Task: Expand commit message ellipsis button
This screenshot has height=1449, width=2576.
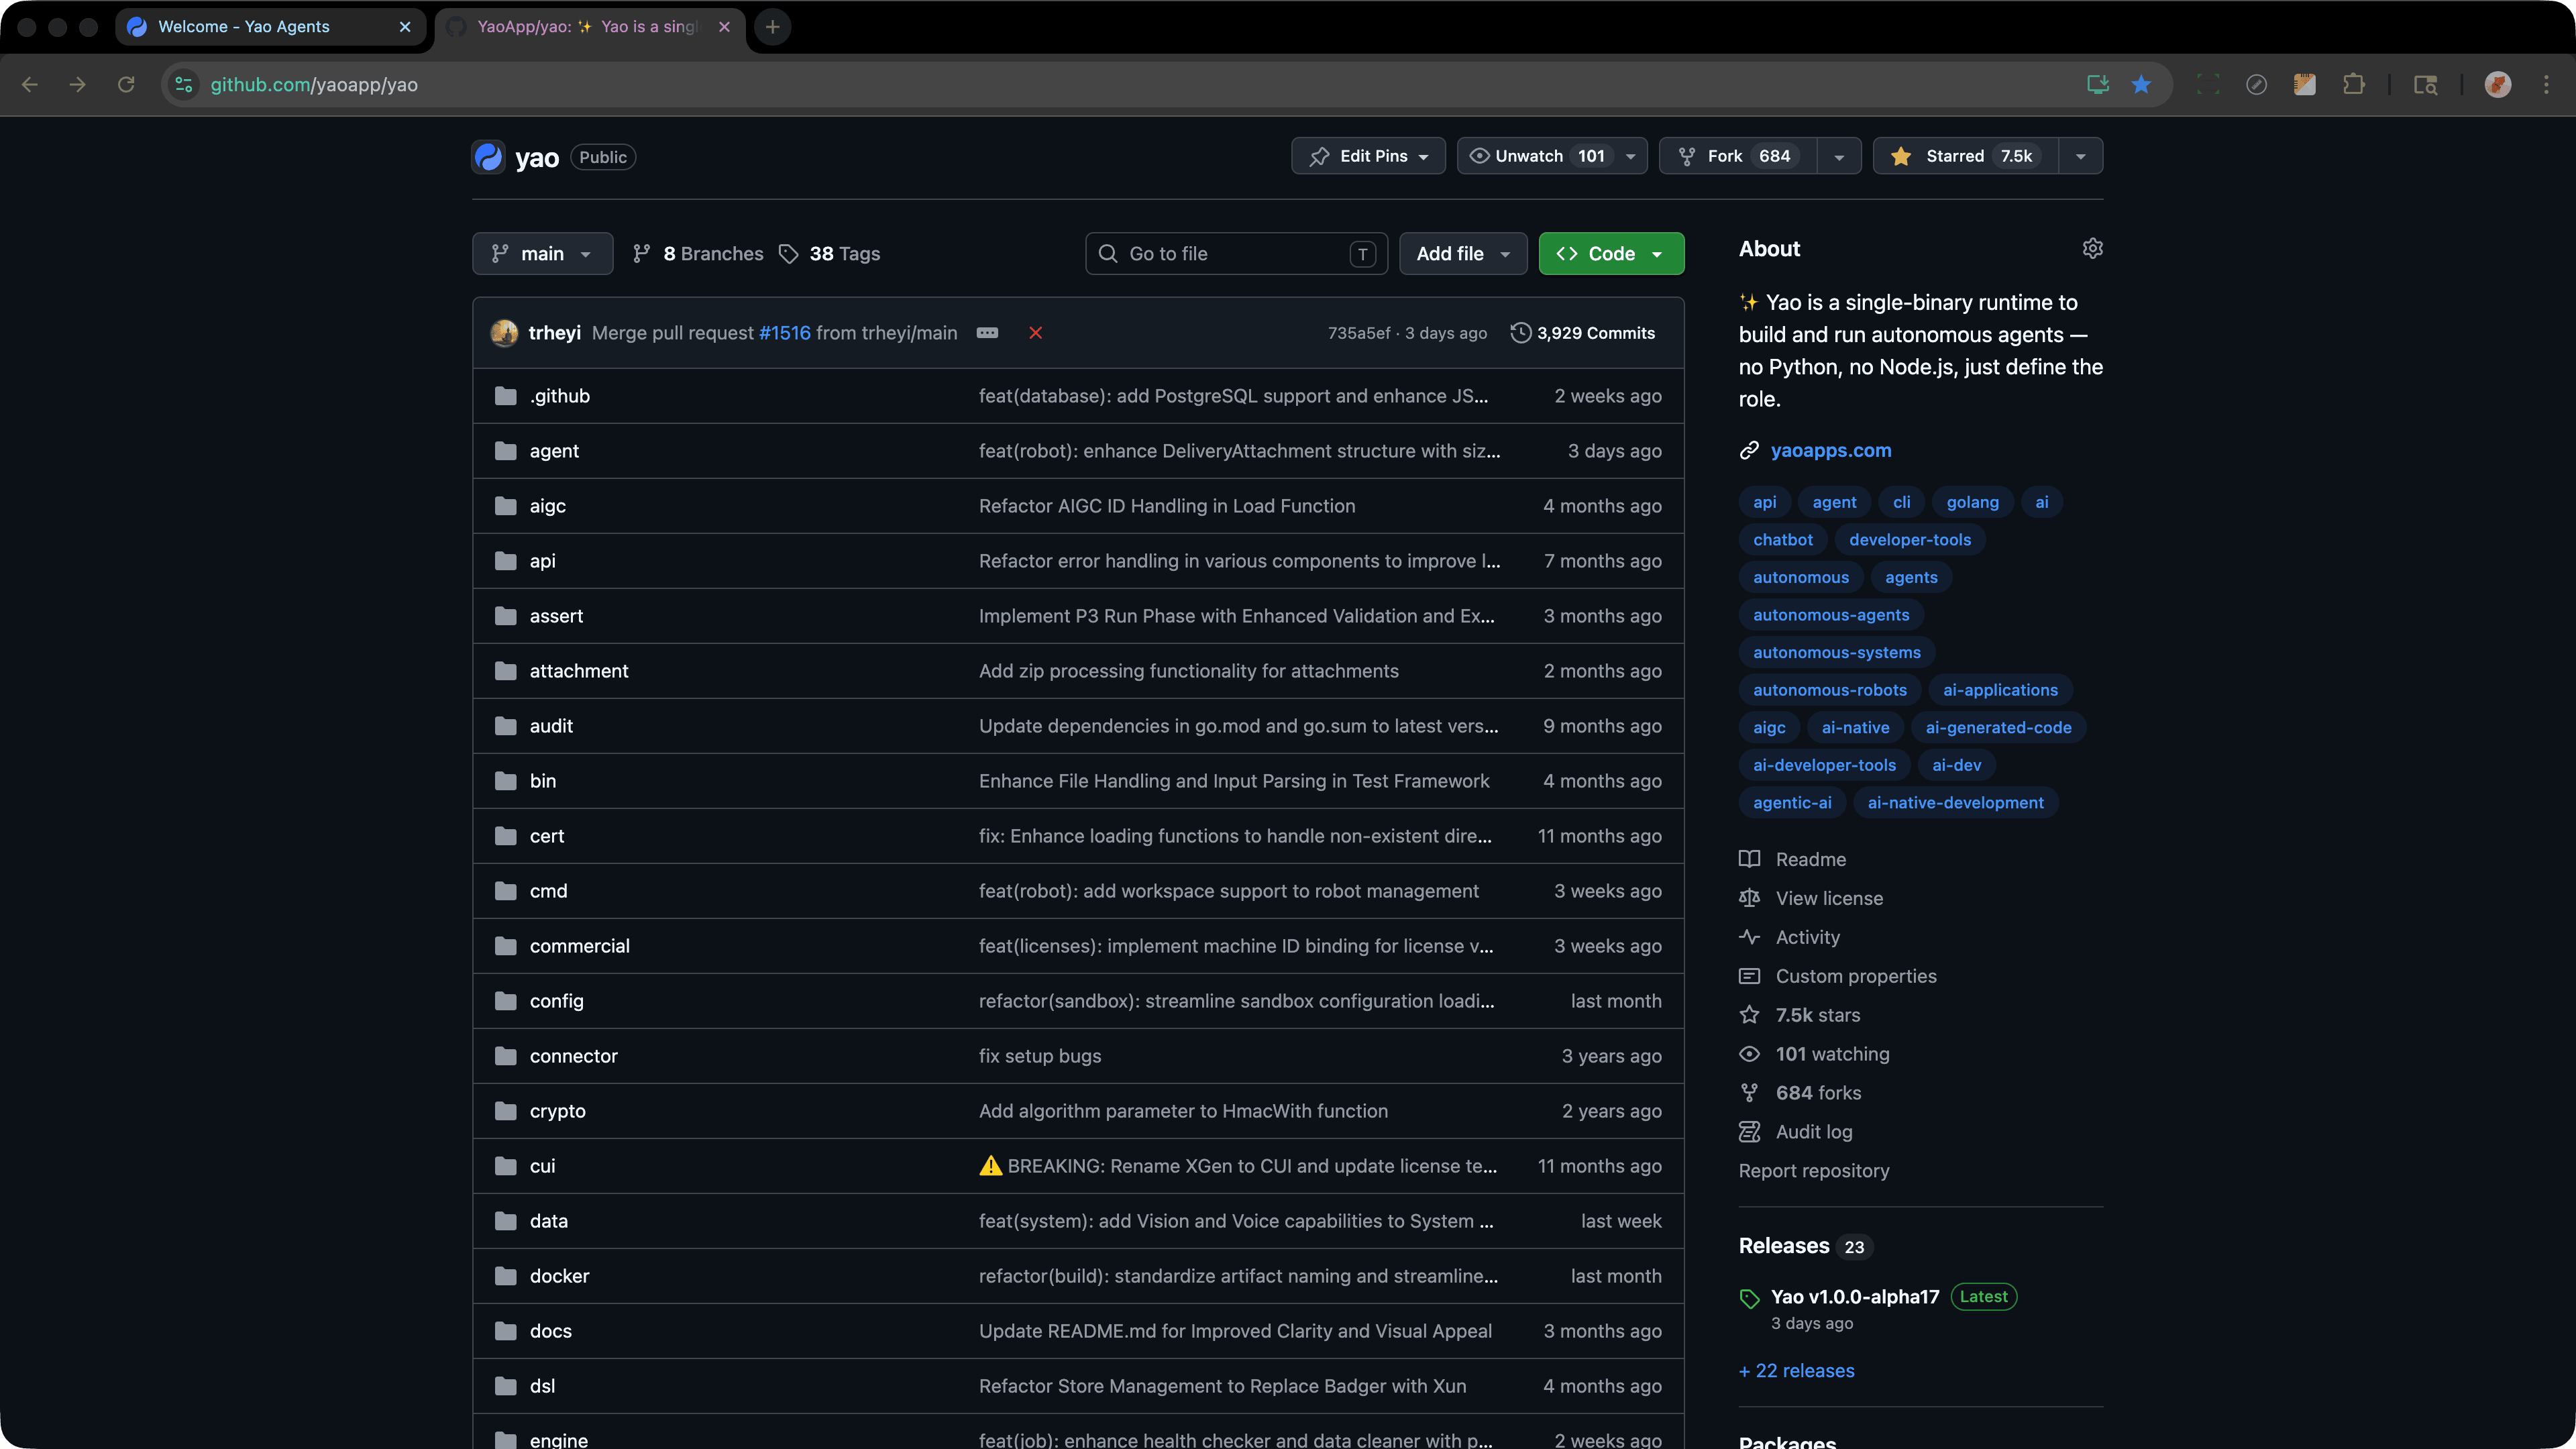Action: tap(987, 333)
